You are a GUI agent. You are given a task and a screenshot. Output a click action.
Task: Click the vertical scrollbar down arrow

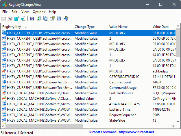coord(178,121)
